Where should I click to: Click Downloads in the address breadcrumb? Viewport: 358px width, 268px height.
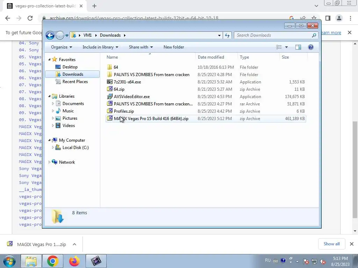tap(110, 35)
